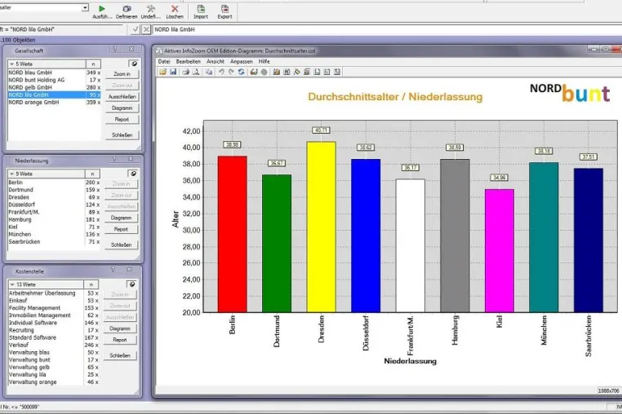
Task: Select 'Recruiting' in the Kostenstelle list
Action: tap(54, 330)
